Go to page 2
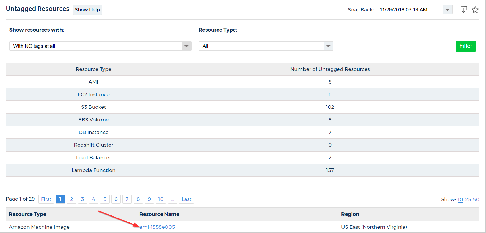This screenshot has width=486, height=233. point(71,199)
